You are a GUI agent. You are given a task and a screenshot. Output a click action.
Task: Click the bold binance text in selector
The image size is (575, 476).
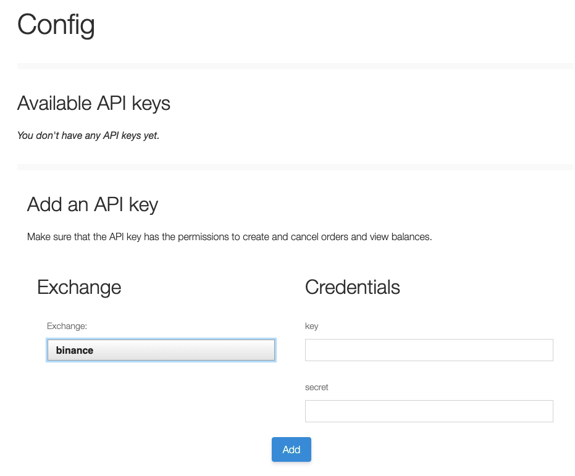click(x=75, y=350)
